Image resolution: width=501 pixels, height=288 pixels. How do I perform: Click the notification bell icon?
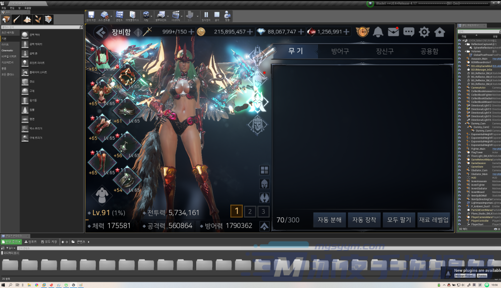(378, 32)
